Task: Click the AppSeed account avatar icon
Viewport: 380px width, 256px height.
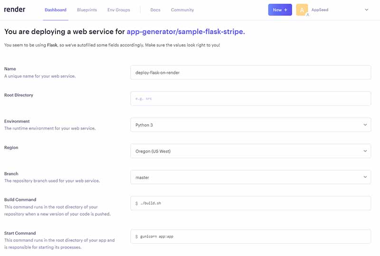Action: pyautogui.click(x=302, y=10)
